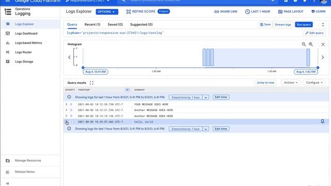Click top Extend time by 1 hour
This screenshot has width=331, height=186.
tap(186, 97)
